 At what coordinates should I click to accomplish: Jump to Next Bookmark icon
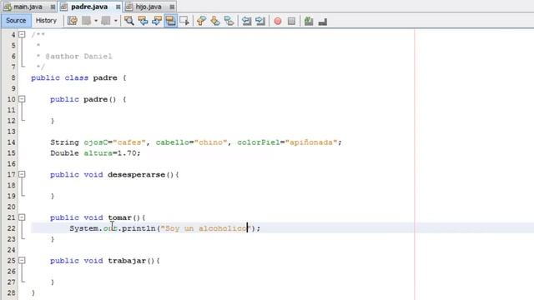[215, 21]
